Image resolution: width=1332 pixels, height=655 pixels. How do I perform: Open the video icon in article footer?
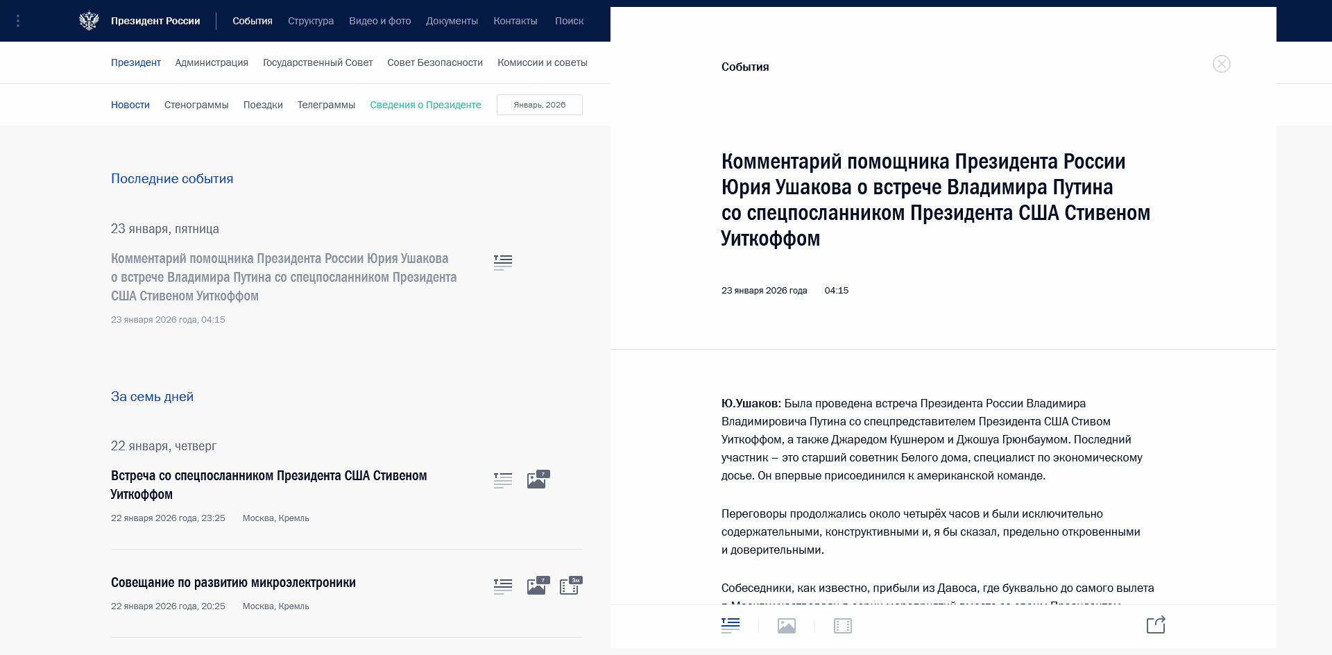842,625
